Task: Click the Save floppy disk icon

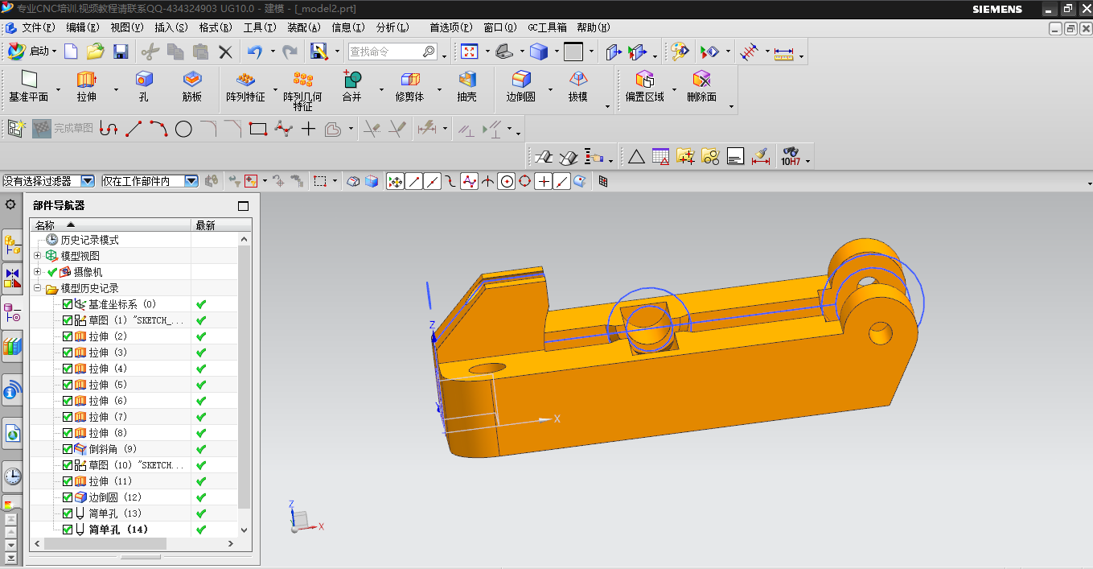Action: pyautogui.click(x=121, y=52)
